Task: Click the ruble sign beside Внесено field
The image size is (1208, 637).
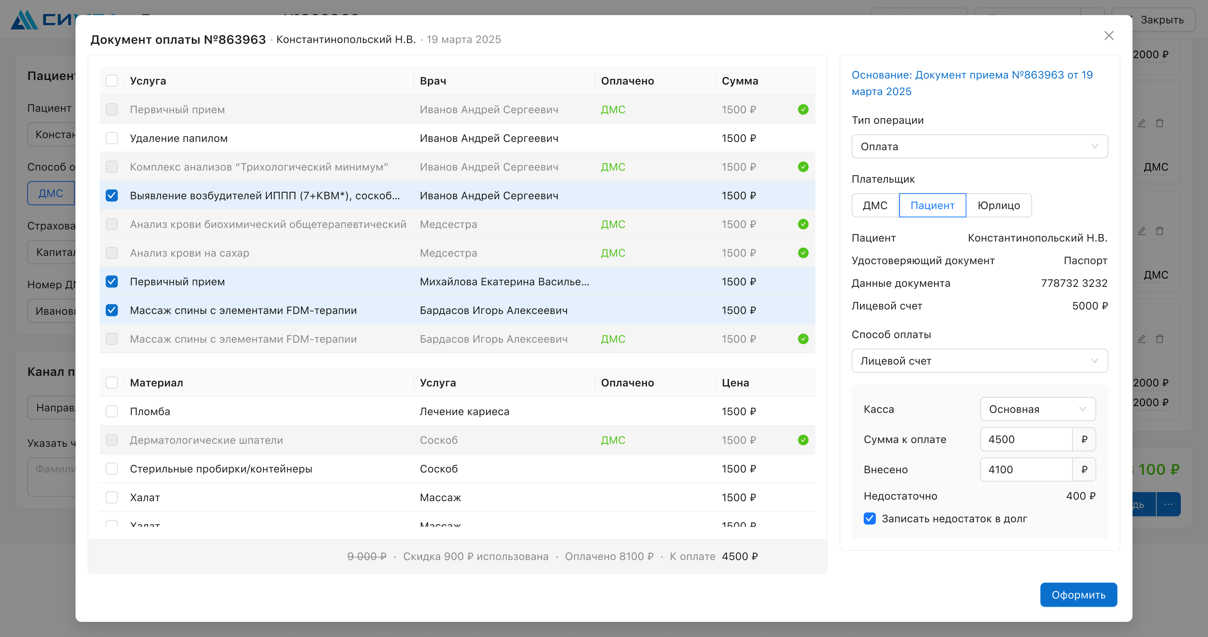Action: (1084, 470)
